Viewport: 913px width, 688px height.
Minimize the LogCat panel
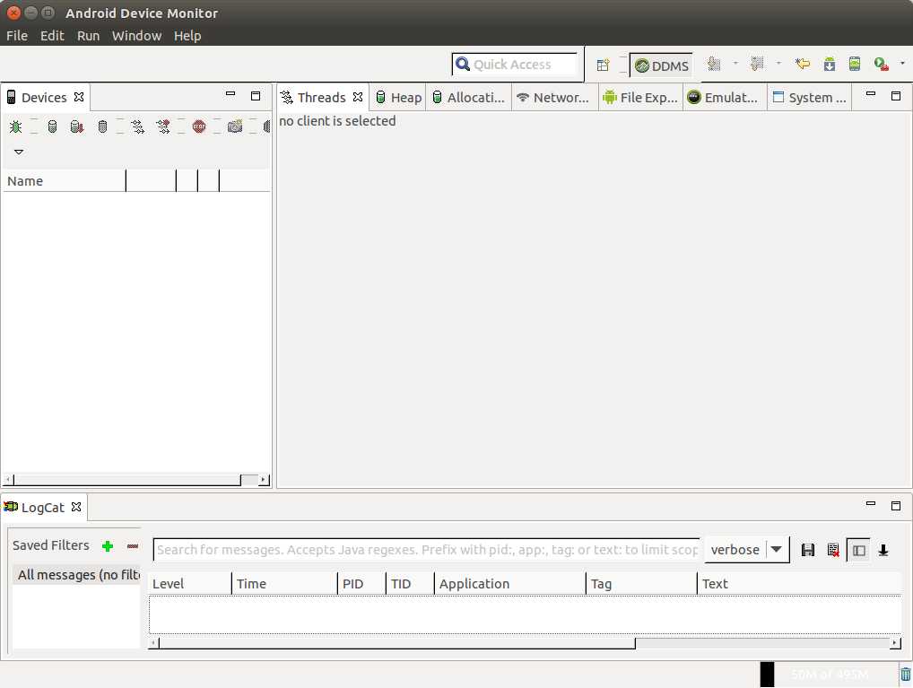pyautogui.click(x=871, y=504)
